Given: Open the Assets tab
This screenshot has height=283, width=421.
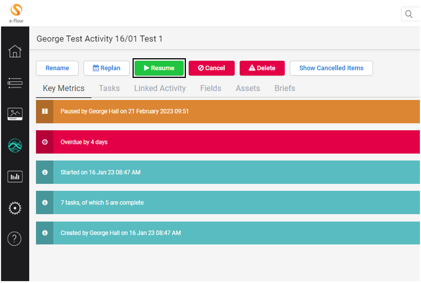Looking at the screenshot, I should [x=248, y=88].
